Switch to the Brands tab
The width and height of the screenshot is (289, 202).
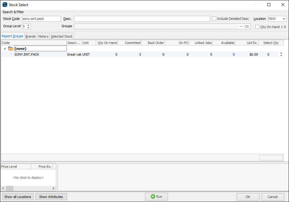pos(30,36)
